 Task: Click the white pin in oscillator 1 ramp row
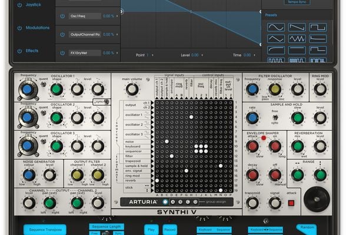point(191,117)
